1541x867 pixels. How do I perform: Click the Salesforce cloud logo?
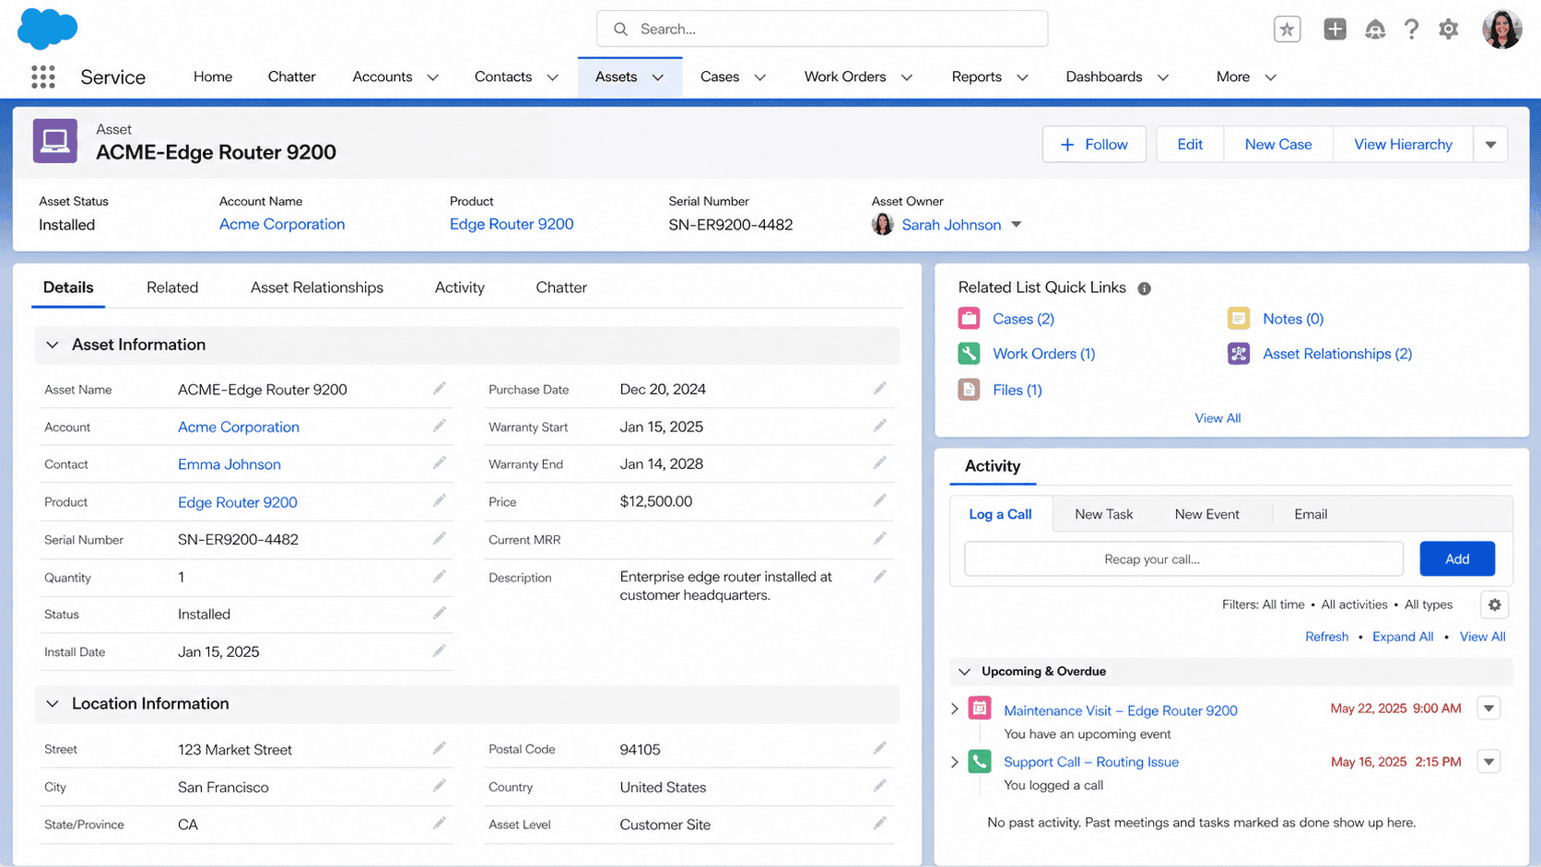[x=47, y=29]
